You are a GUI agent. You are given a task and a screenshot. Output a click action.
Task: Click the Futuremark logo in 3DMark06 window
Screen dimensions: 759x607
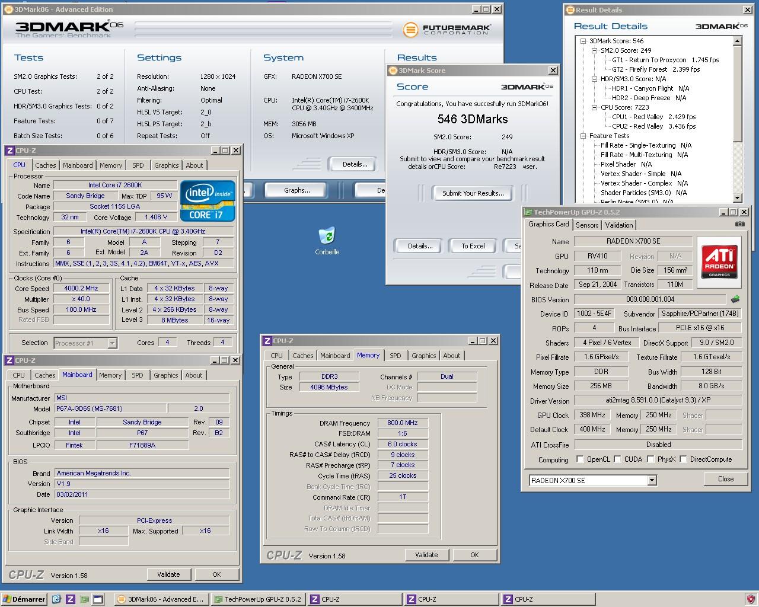pyautogui.click(x=447, y=30)
